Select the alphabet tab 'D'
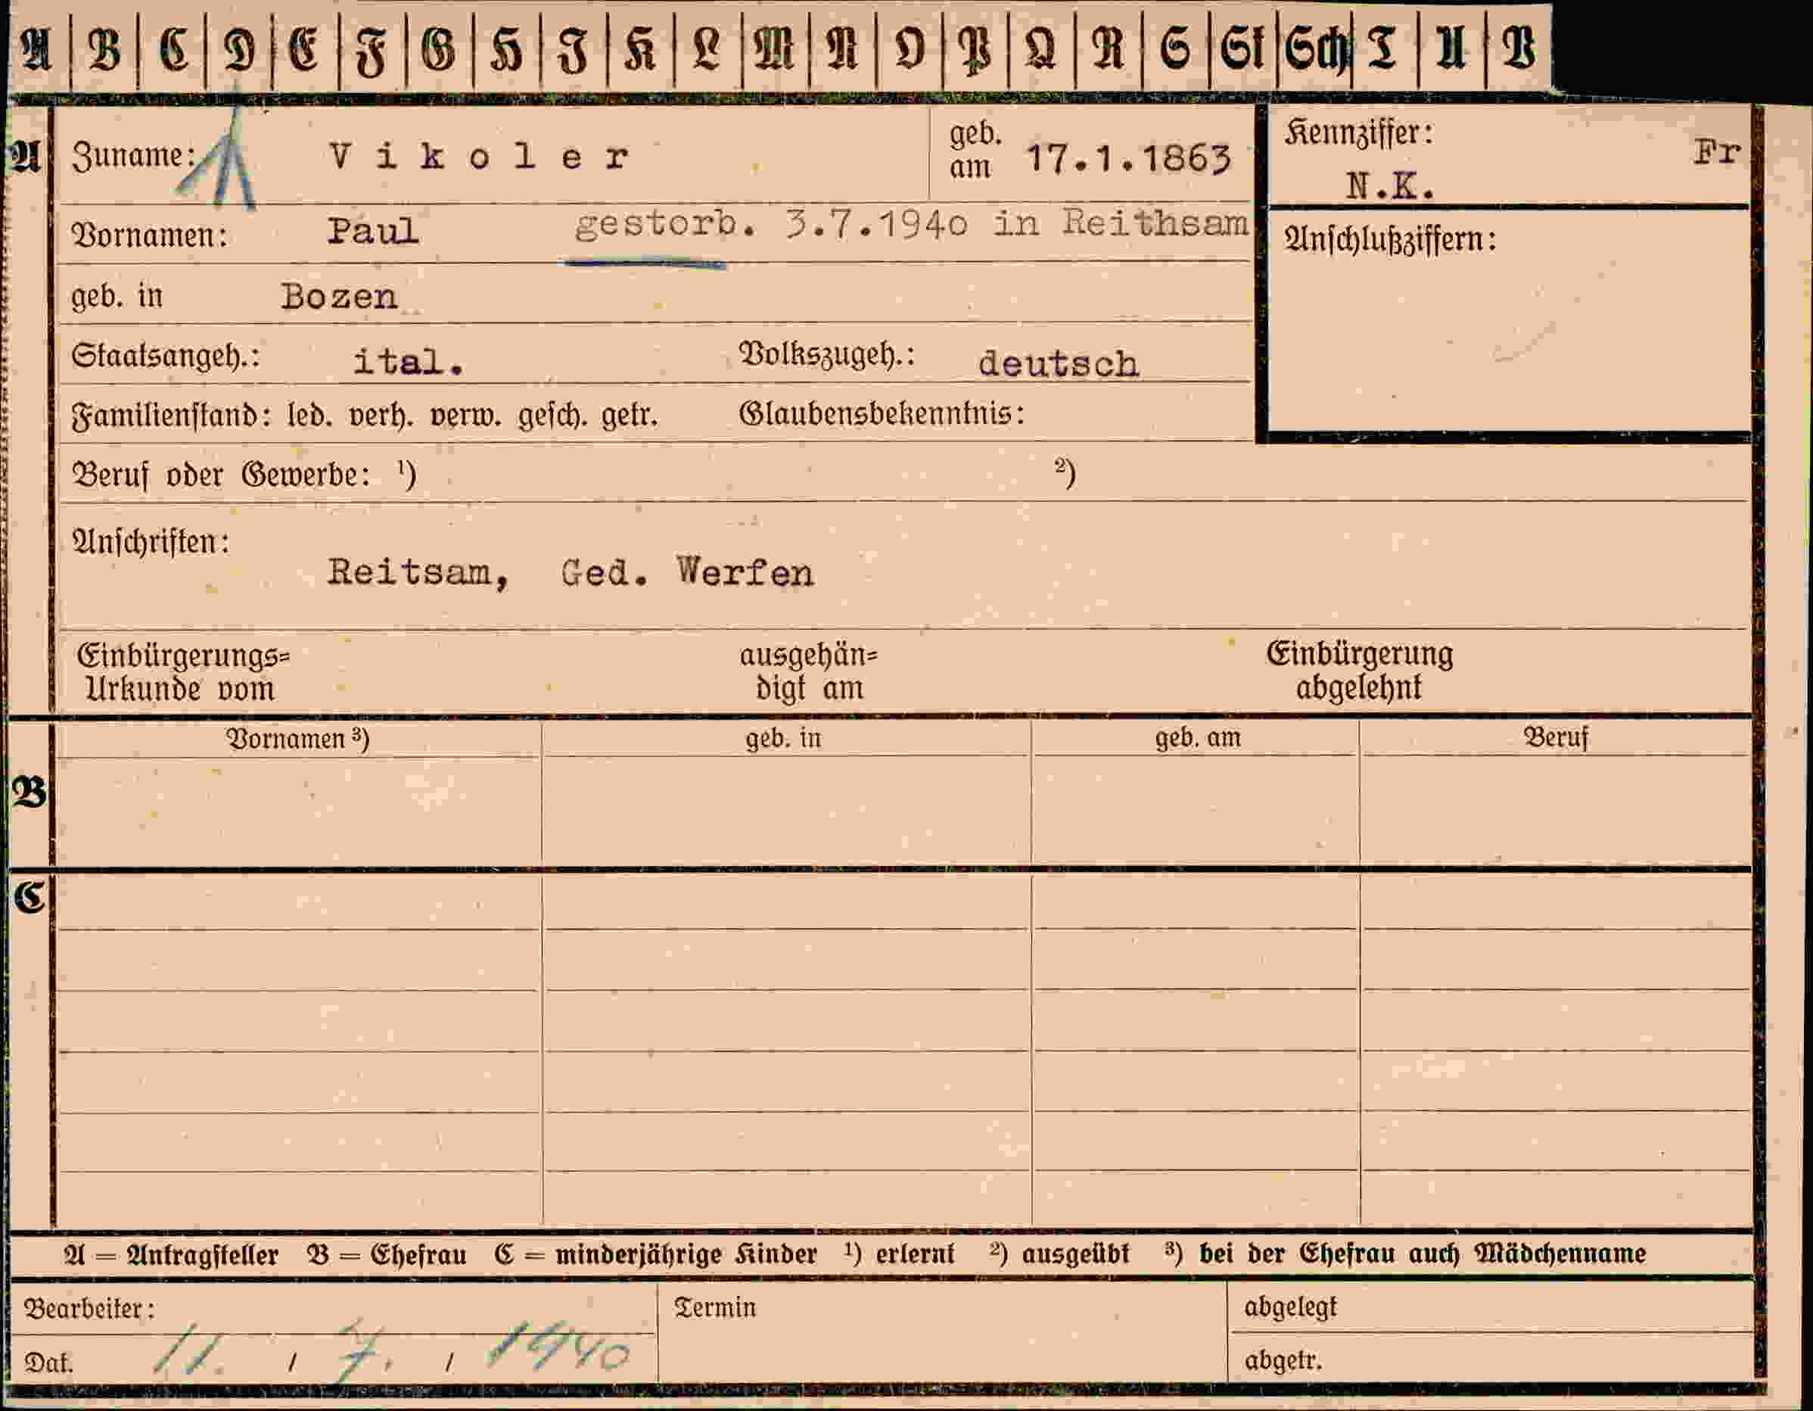 239,50
